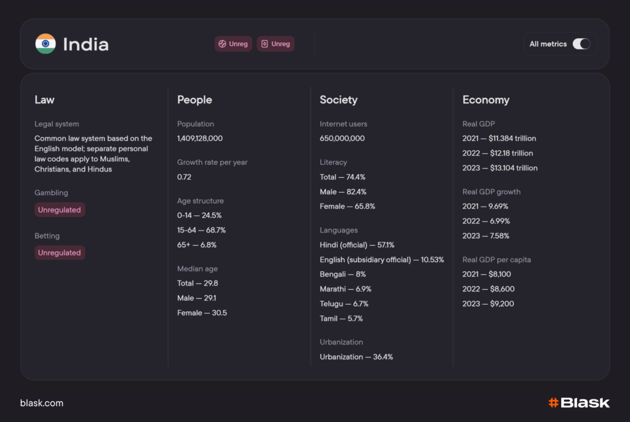Open the blask.com link
Image resolution: width=630 pixels, height=422 pixels.
tap(42, 403)
